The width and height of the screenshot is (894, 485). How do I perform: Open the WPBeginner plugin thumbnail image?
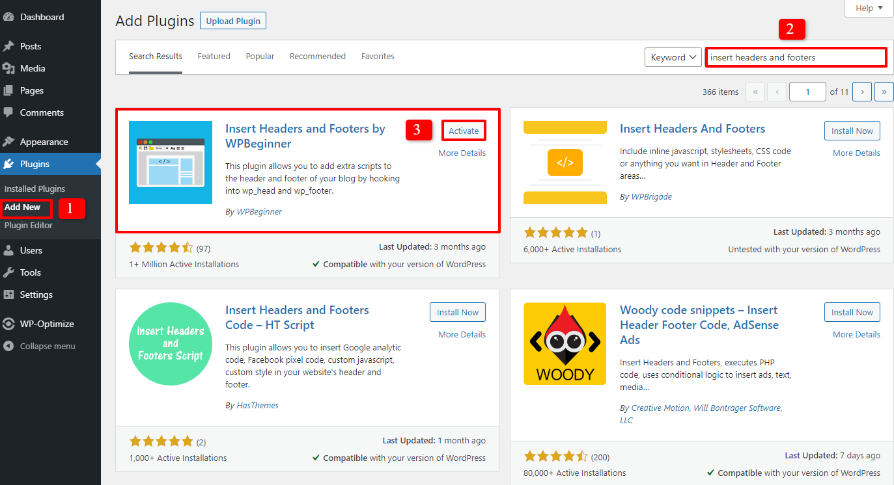point(171,163)
